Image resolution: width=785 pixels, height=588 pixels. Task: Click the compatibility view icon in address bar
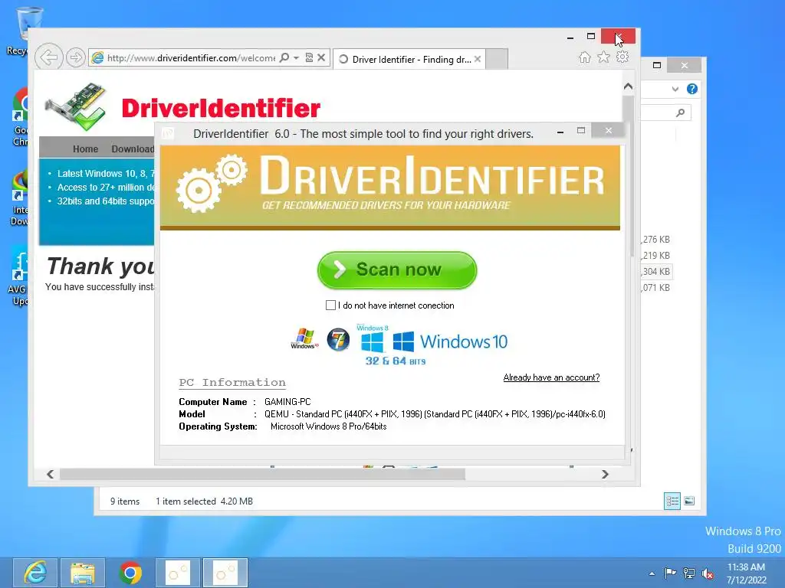pyautogui.click(x=310, y=57)
